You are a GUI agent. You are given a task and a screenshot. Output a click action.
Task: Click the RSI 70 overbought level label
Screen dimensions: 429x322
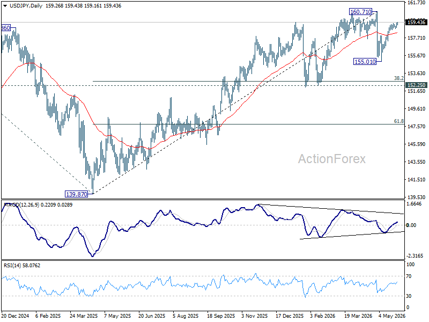409,276
